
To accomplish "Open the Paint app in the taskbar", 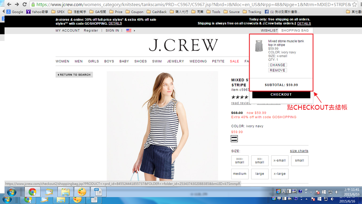I will tap(82, 192).
